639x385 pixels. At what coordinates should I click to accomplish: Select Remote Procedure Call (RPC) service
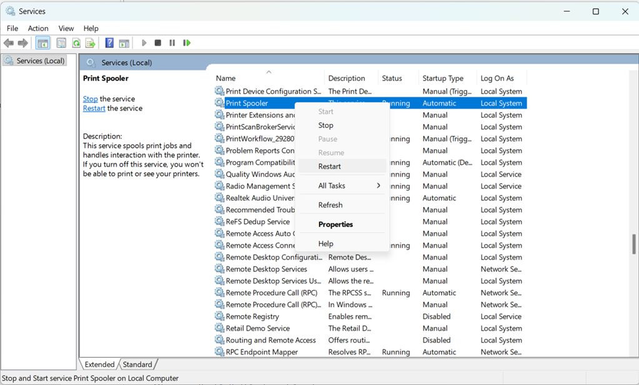point(370,293)
